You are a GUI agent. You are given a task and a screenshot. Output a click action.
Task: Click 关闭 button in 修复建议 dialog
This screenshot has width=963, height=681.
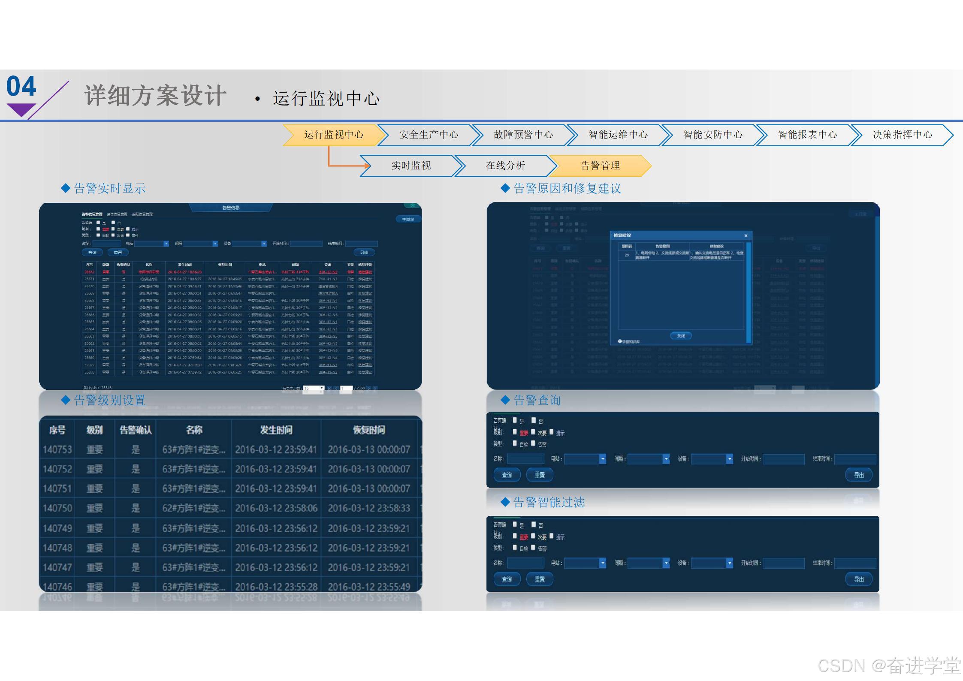[x=681, y=336]
